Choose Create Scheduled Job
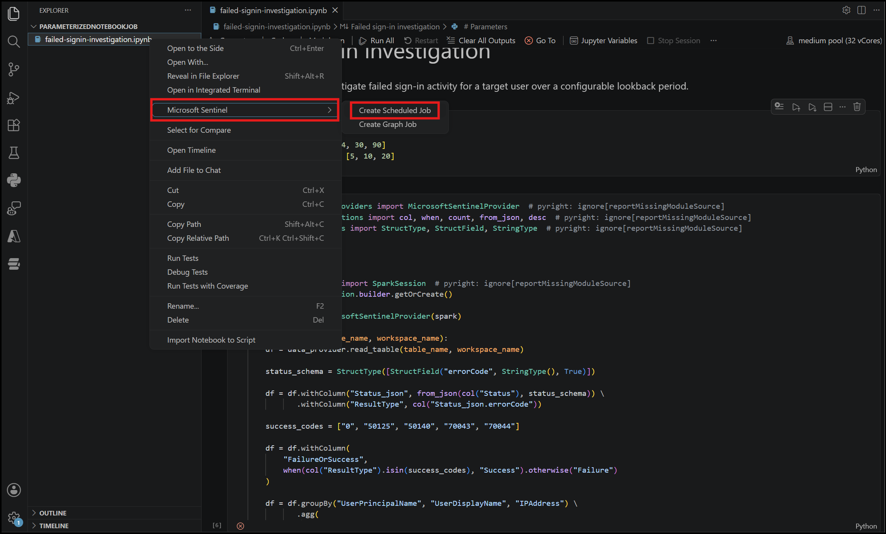Screen dimensions: 886x534 (395, 110)
